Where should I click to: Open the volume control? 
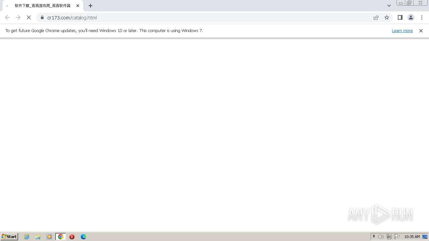[381, 237]
